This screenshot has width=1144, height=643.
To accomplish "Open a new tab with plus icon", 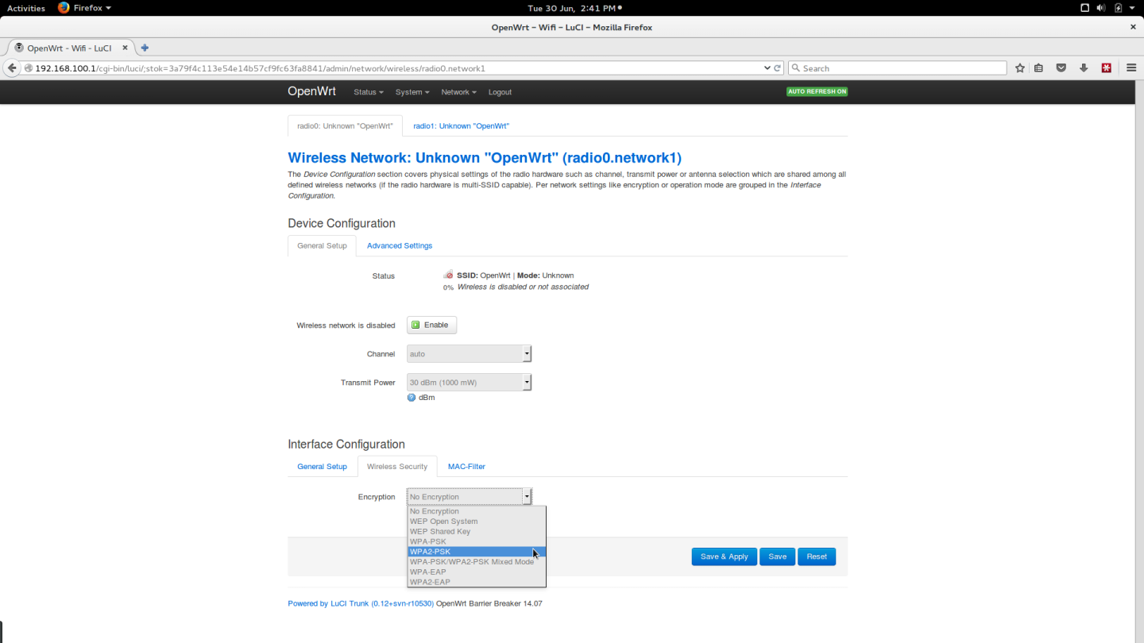I will [145, 48].
